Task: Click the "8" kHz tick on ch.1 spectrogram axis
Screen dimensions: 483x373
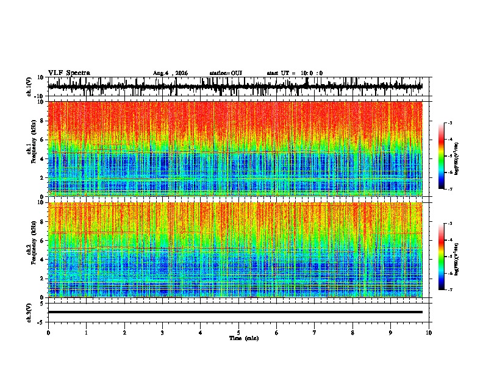Action: click(43, 121)
